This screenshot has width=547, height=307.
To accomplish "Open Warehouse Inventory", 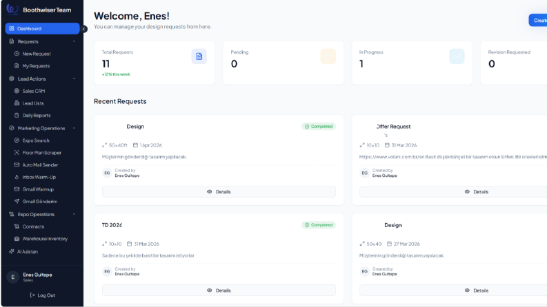I will tap(45, 238).
